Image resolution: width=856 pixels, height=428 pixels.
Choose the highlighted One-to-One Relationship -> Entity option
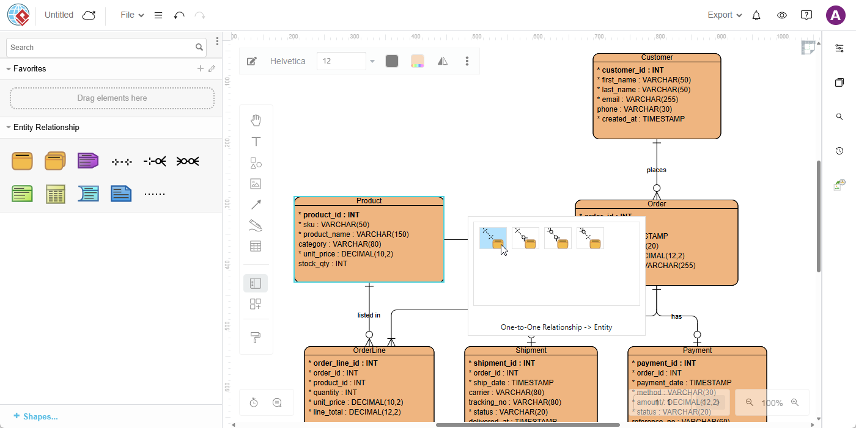coord(493,238)
